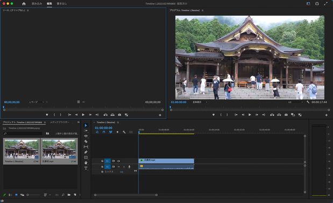Step forward one frame in Program monitor
This screenshot has height=203, width=333.
257,115
